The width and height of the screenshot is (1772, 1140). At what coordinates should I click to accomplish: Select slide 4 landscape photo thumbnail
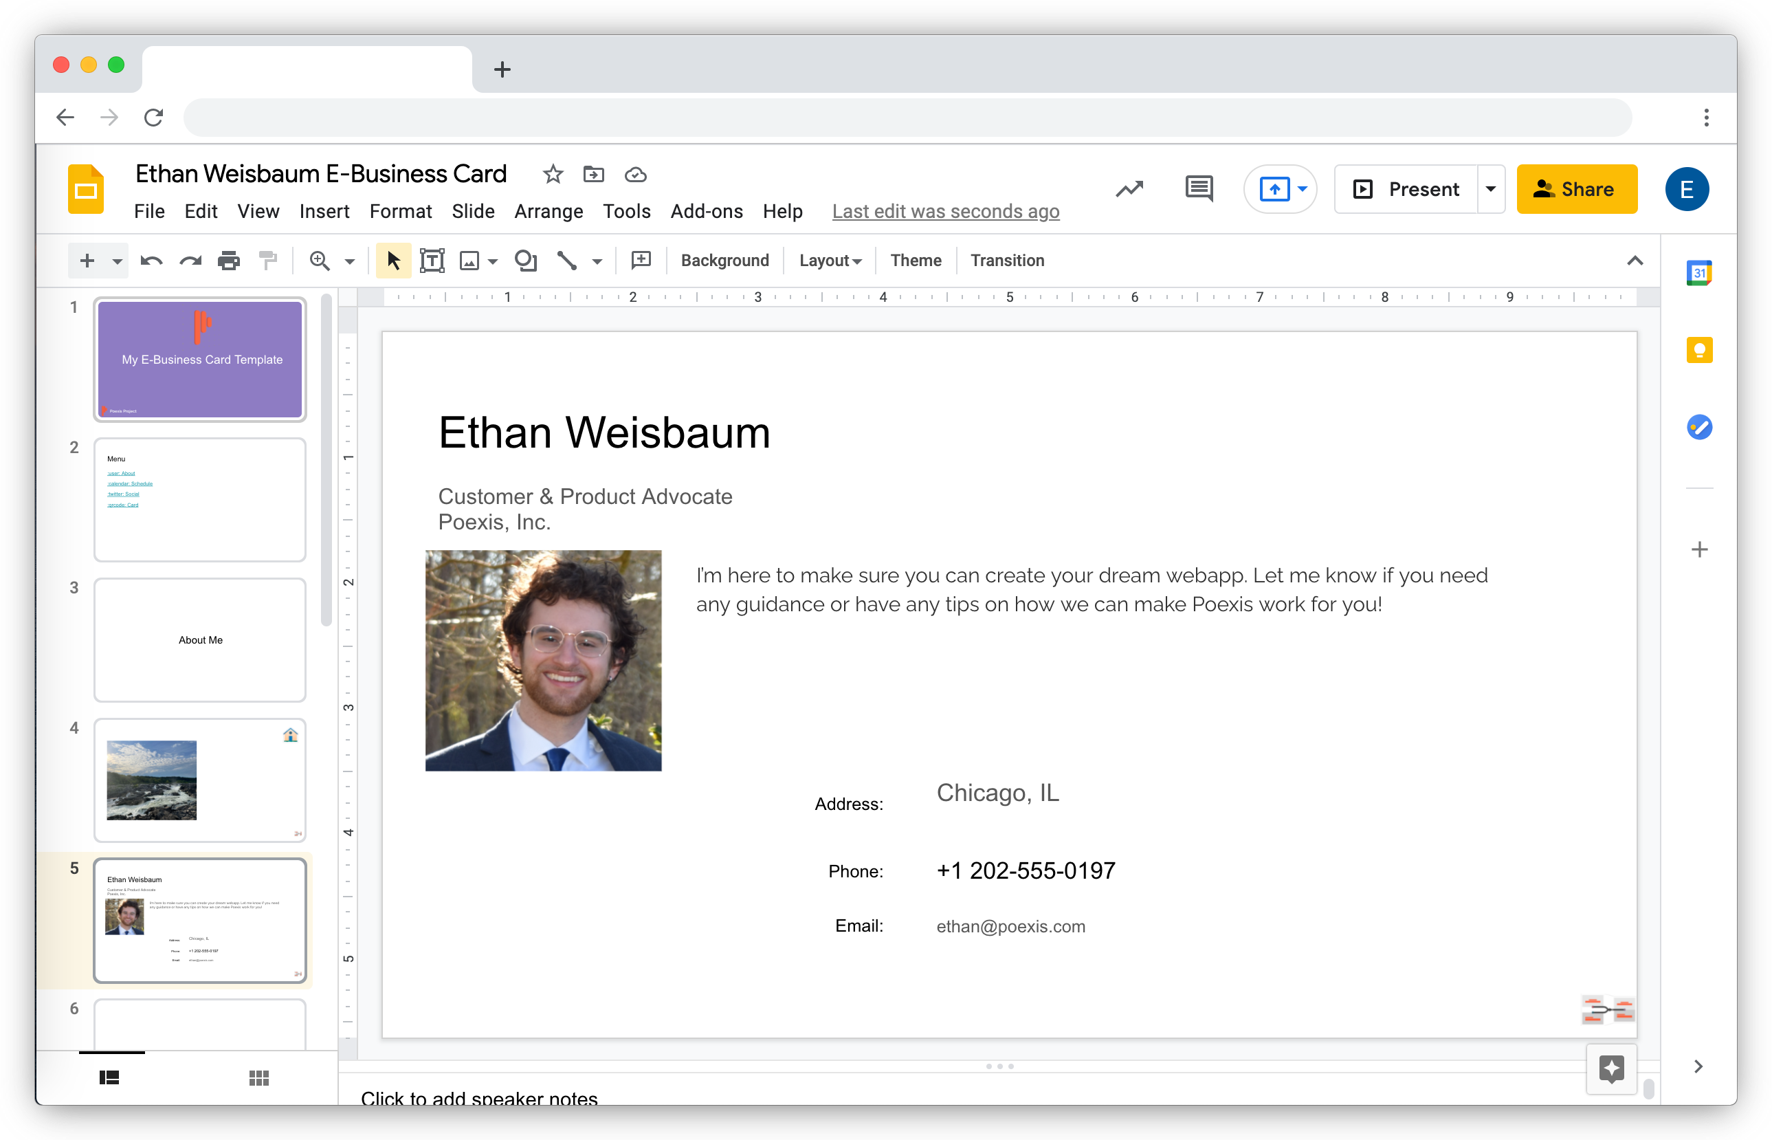pos(200,780)
